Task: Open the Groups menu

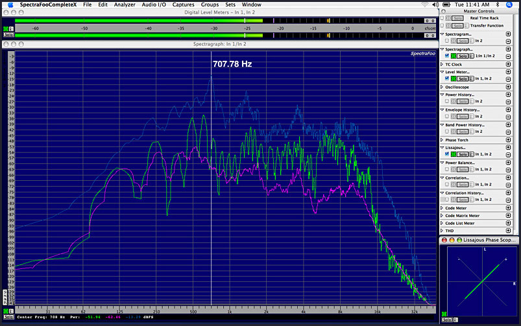Action: [x=210, y=5]
